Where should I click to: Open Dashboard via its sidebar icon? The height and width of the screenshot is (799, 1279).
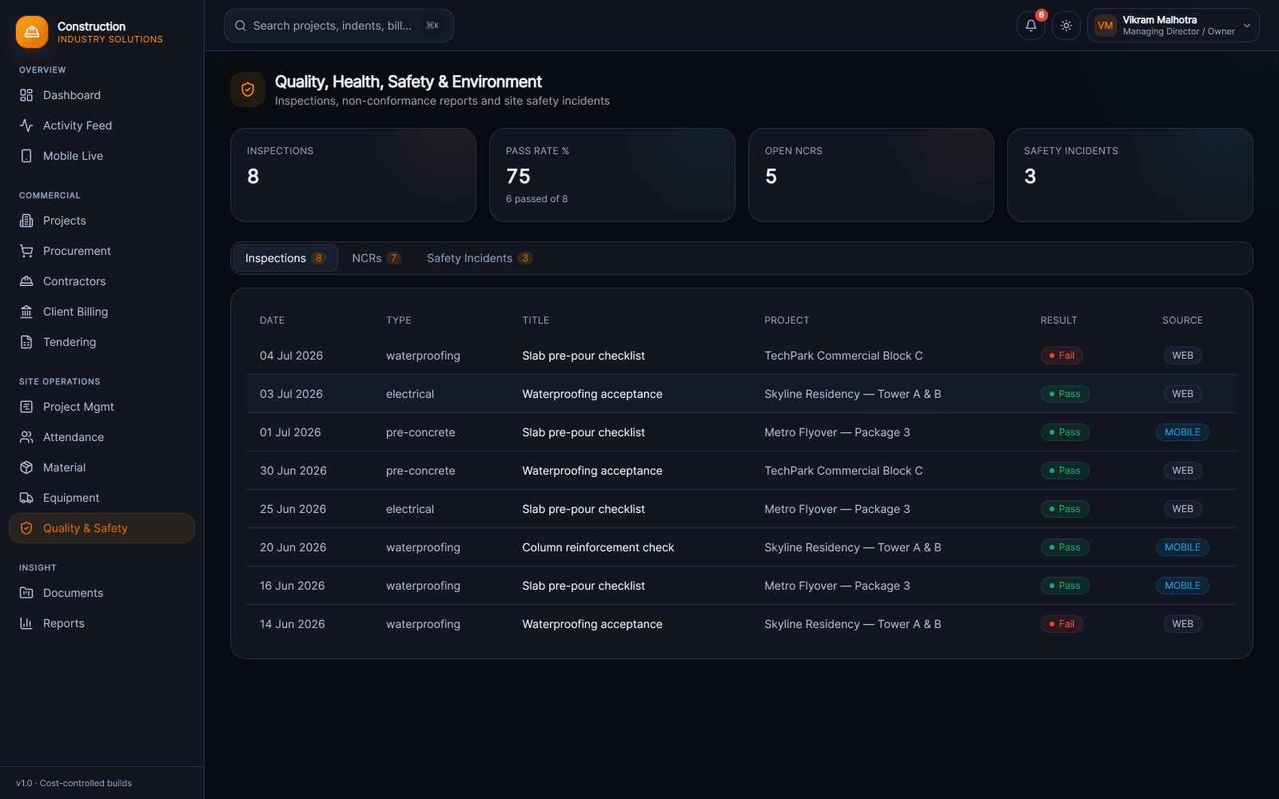pos(26,95)
